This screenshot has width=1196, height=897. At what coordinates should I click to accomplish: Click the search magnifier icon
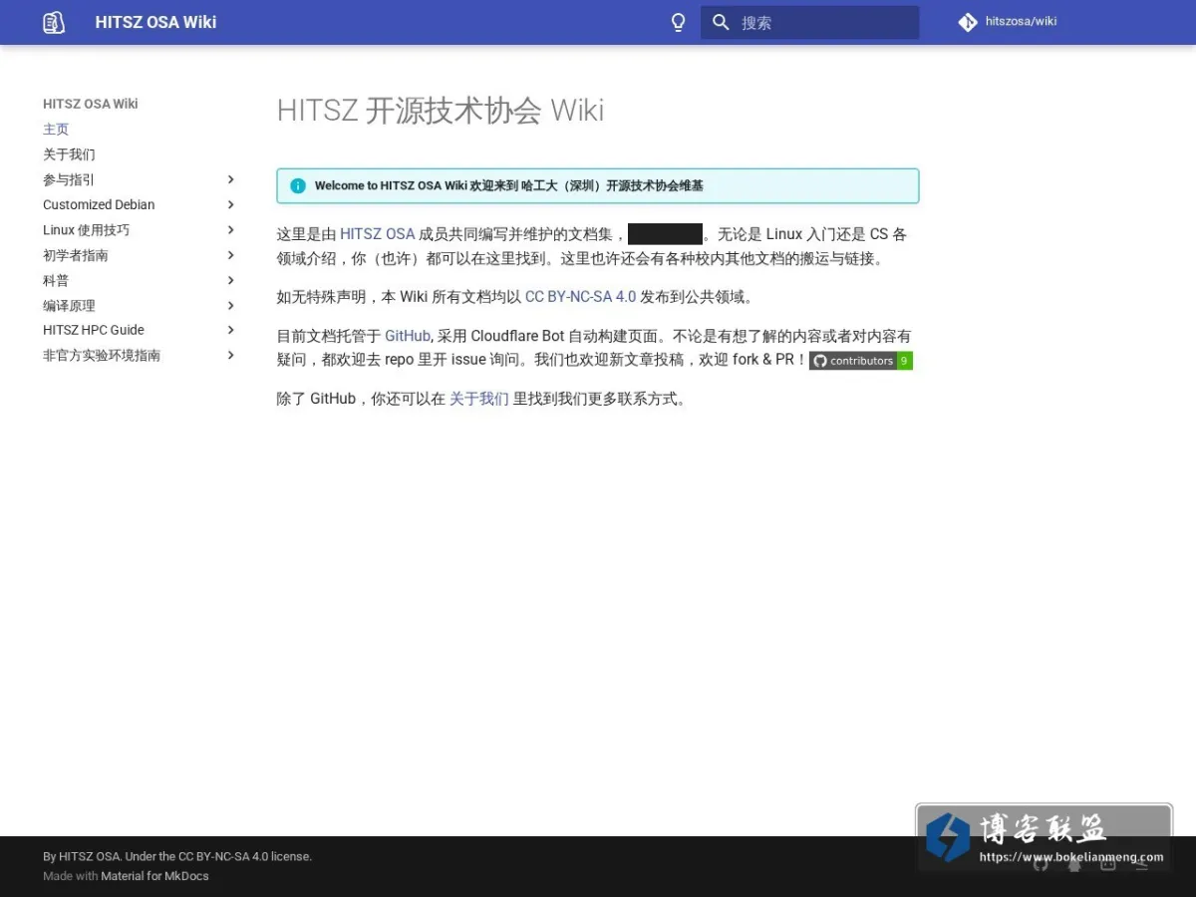point(722,22)
